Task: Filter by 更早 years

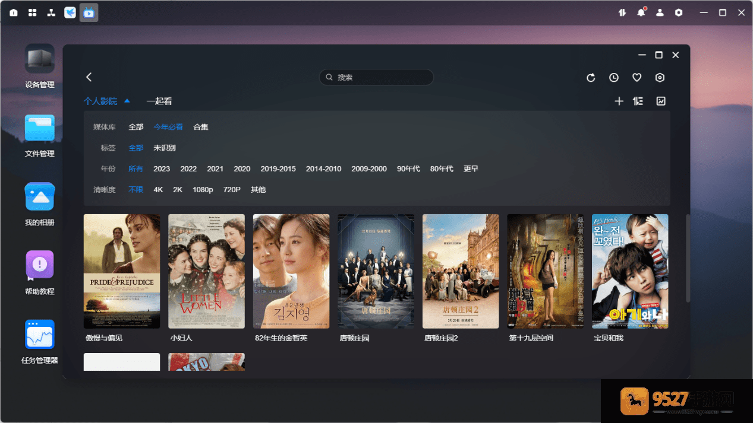Action: (x=471, y=169)
